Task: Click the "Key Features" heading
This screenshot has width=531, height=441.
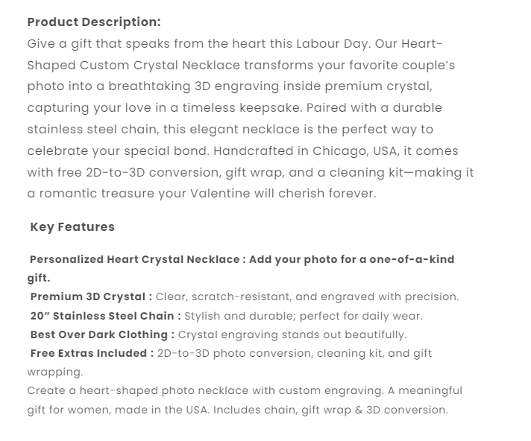Action: click(x=72, y=226)
